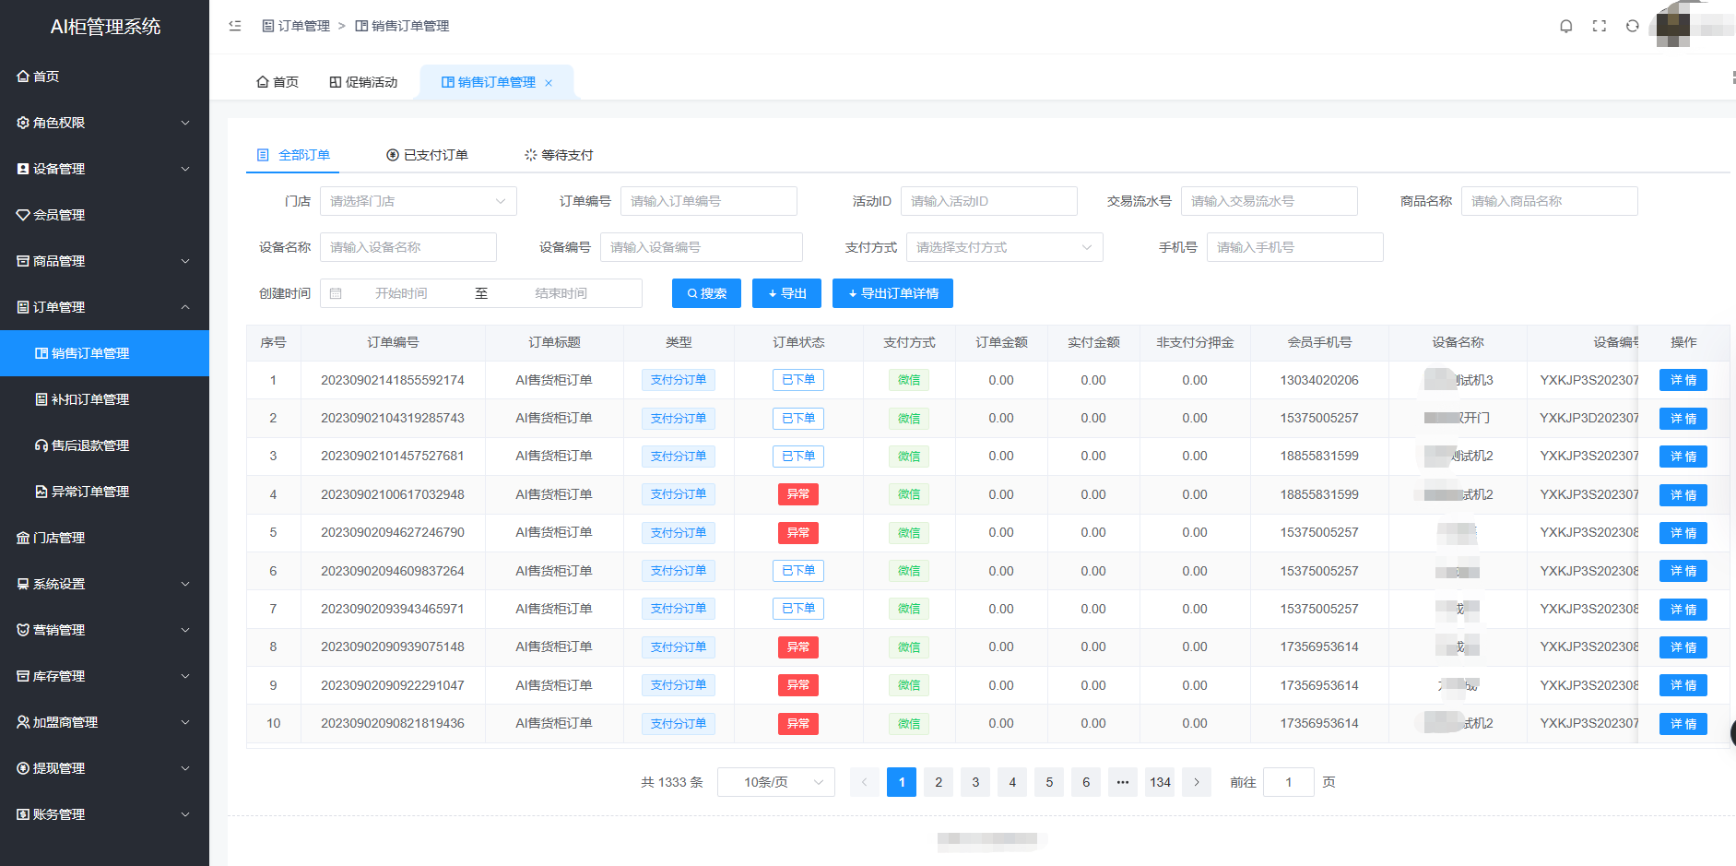Image resolution: width=1736 pixels, height=866 pixels.
Task: Expand the 提现管理 sidebar menu
Action: coord(104,768)
